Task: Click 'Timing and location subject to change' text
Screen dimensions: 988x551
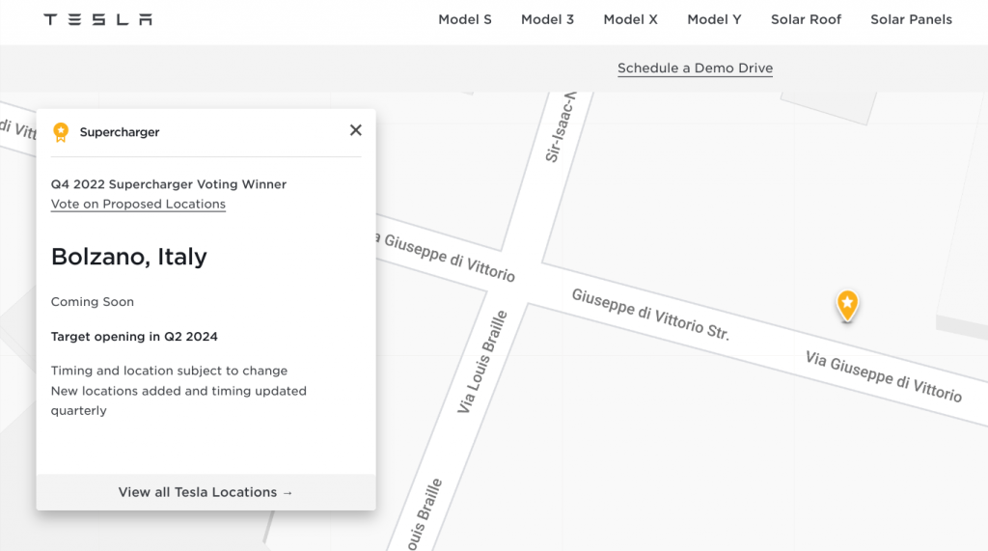Action: tap(170, 371)
